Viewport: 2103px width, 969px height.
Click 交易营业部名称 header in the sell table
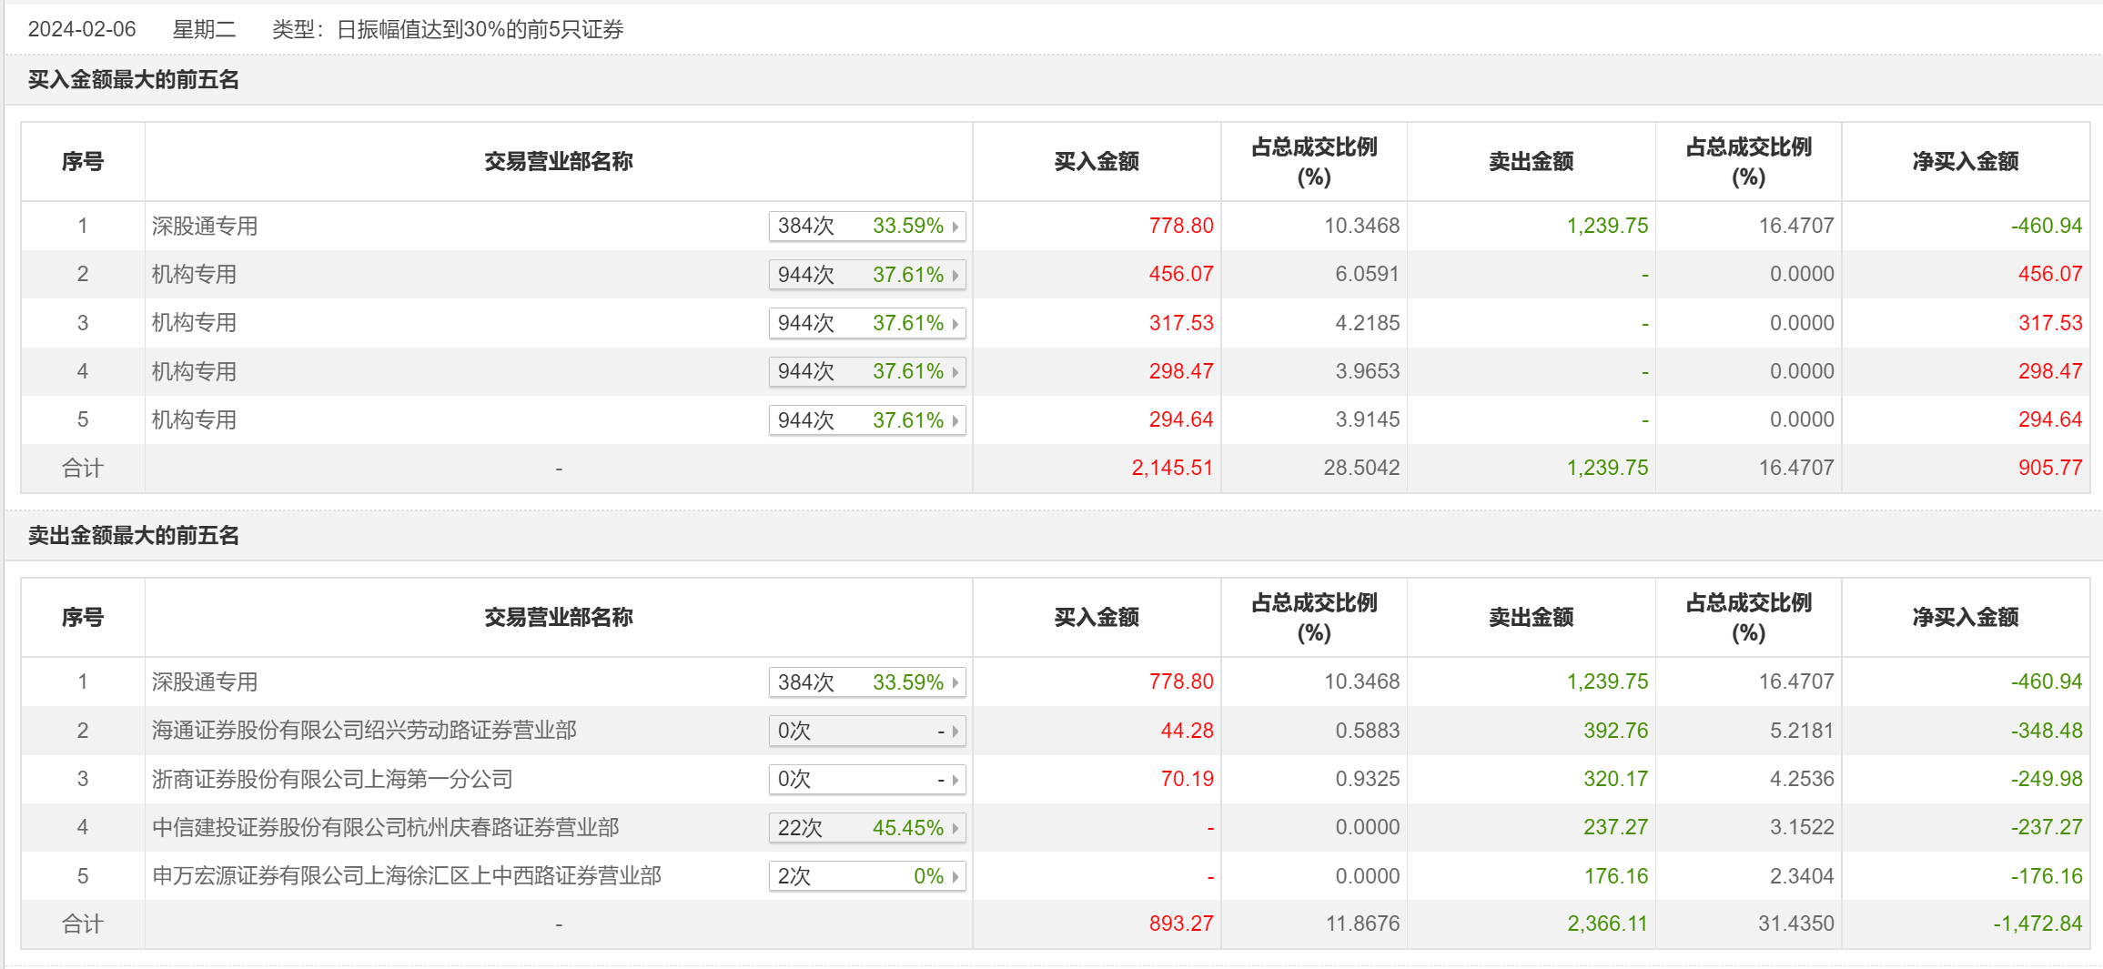558,618
